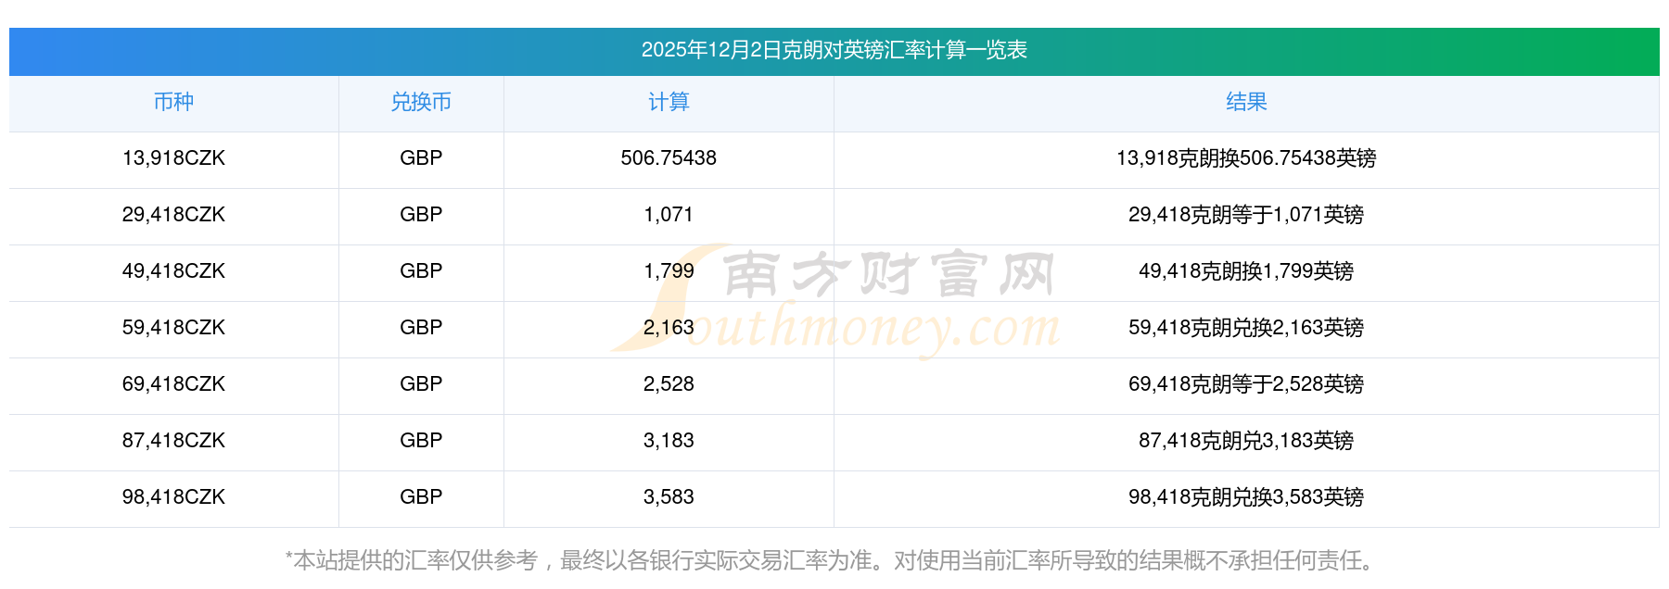Click GBP in the 98,418CZK row
The width and height of the screenshot is (1669, 589).
(x=421, y=497)
